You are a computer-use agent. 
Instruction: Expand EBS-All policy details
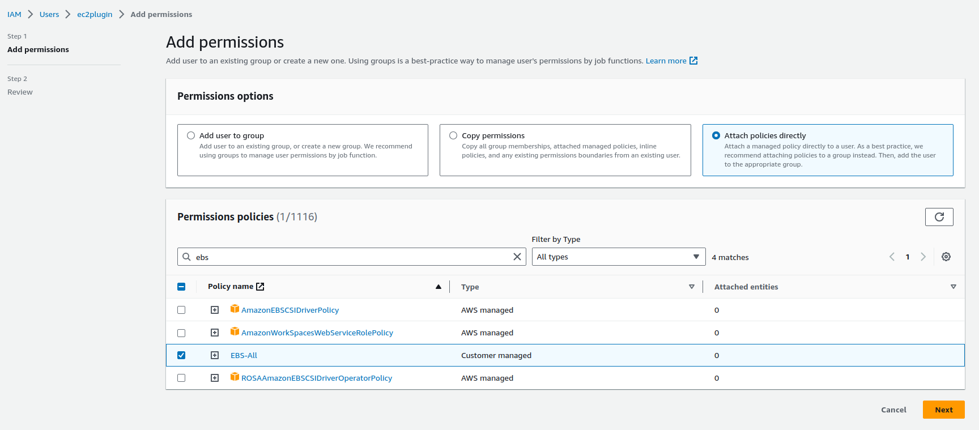pyautogui.click(x=215, y=355)
